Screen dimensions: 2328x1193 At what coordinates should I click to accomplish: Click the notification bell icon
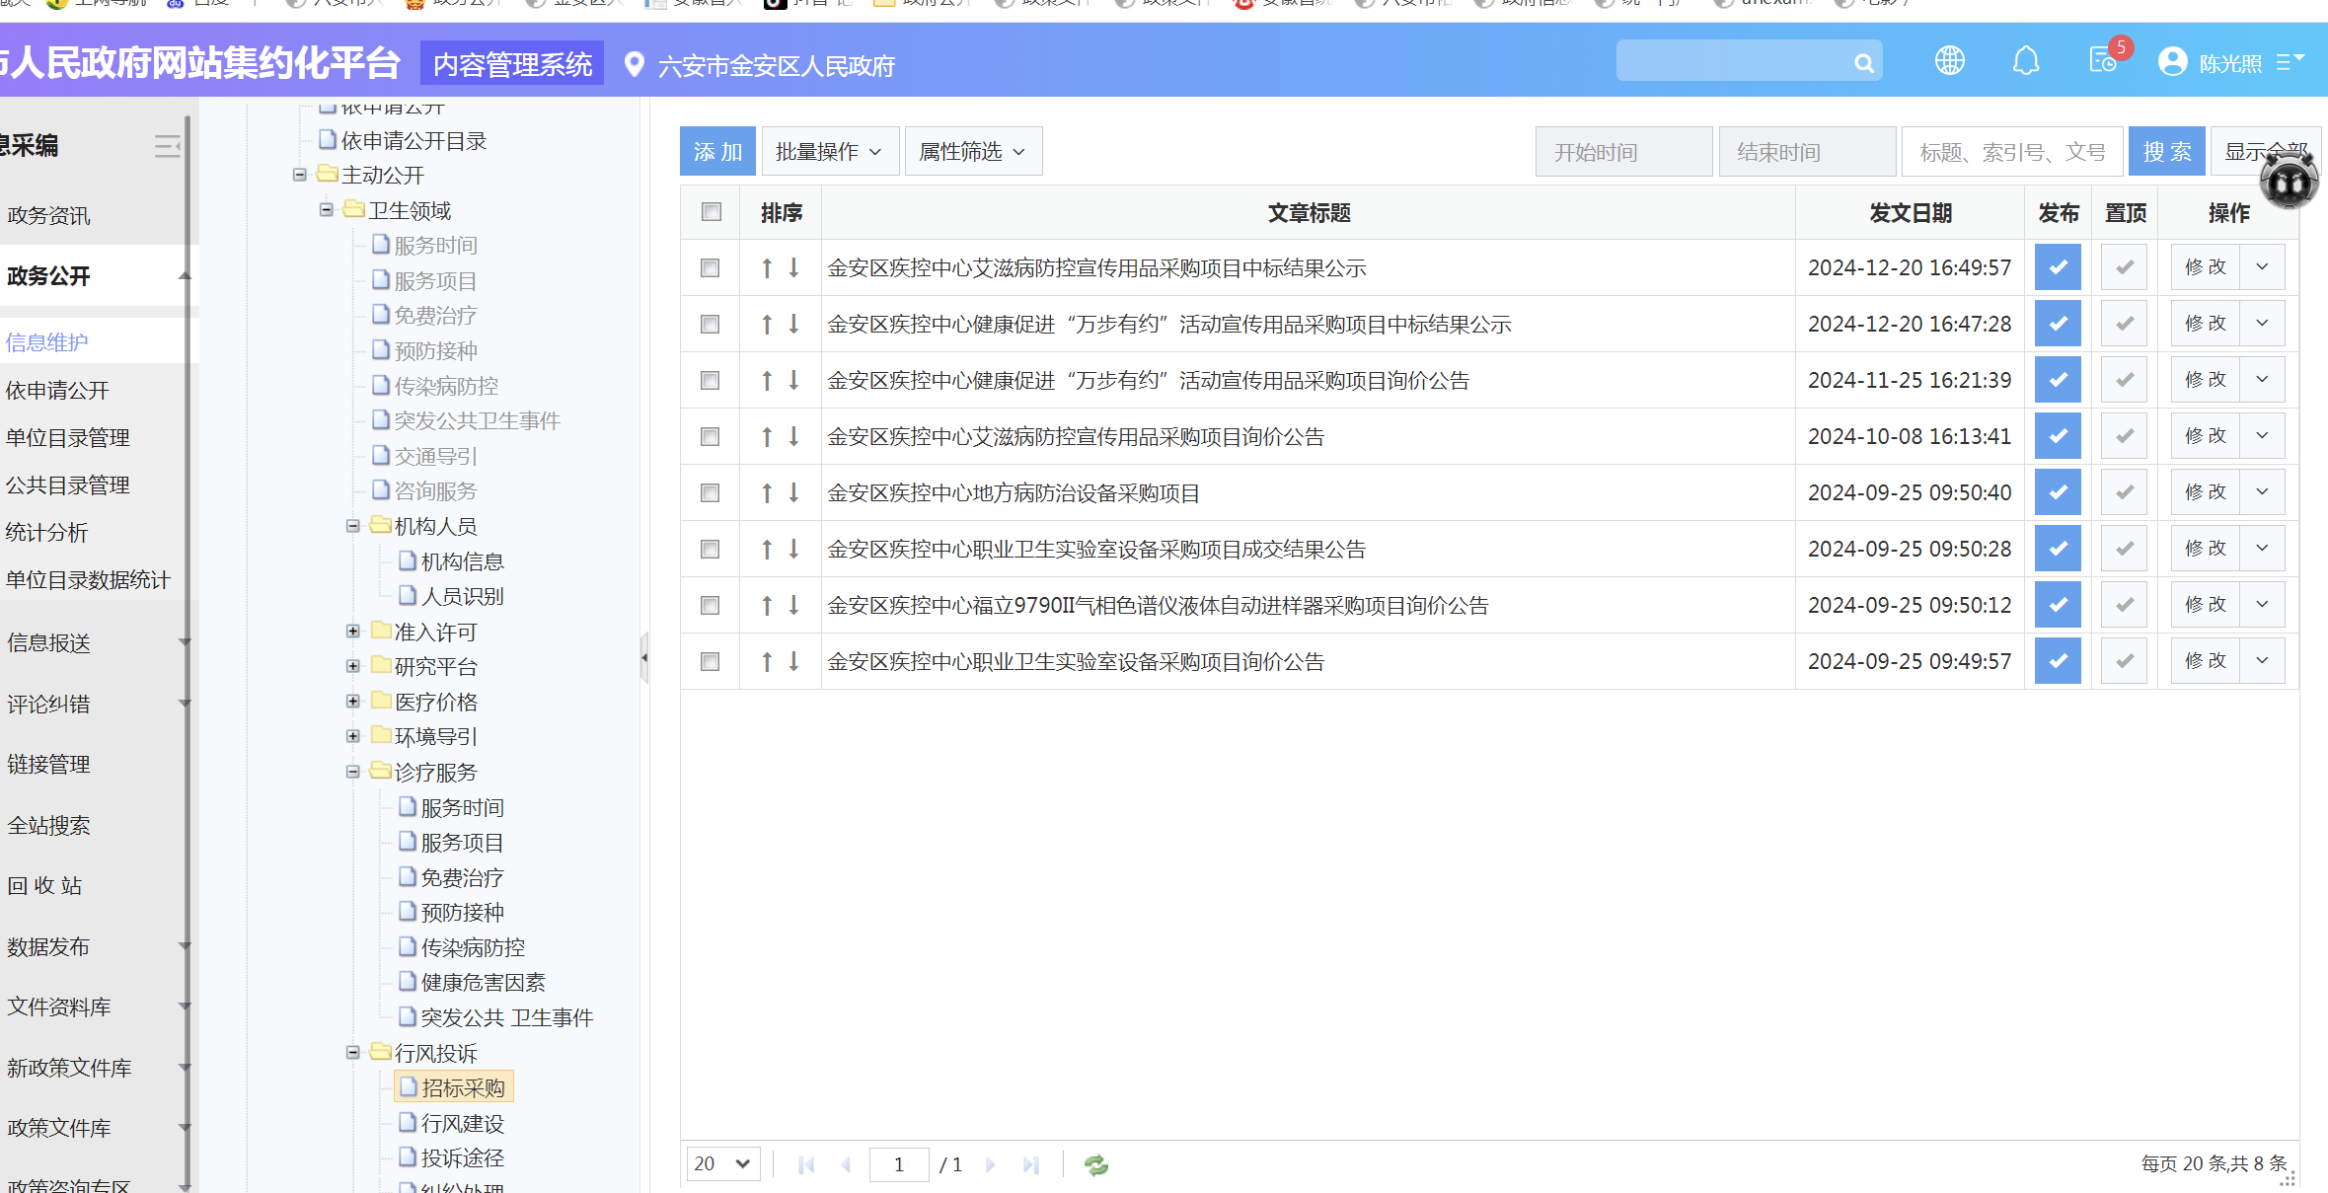coord(2025,61)
